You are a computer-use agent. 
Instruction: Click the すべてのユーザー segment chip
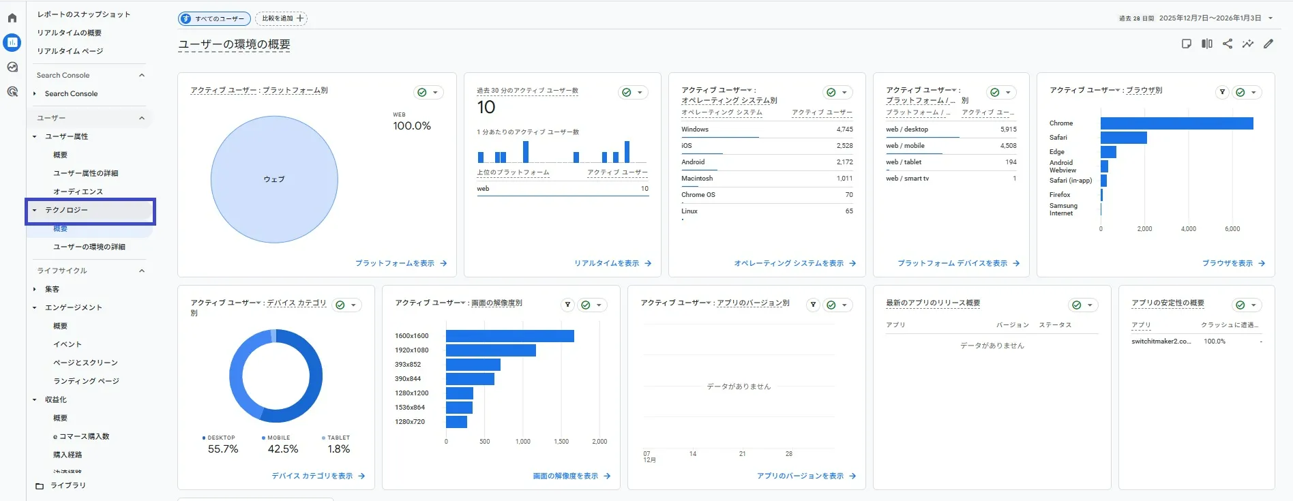pos(214,18)
